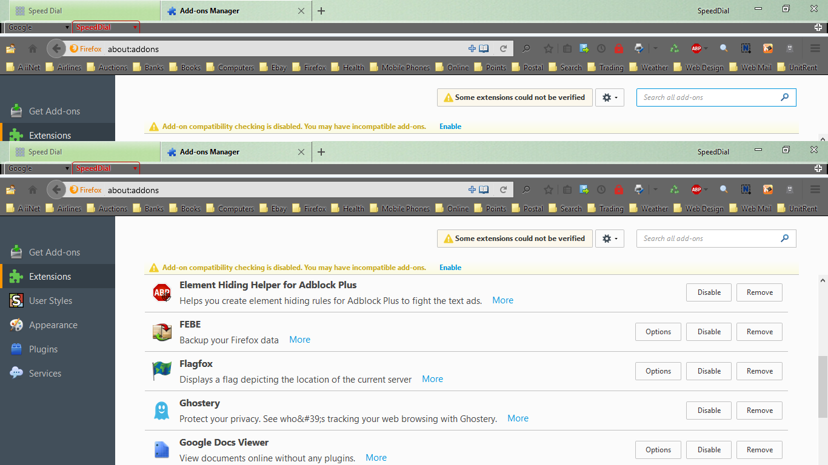Focus the 'Search all add-ons' field in lower window
Screen dimensions: 828x465
coord(716,239)
